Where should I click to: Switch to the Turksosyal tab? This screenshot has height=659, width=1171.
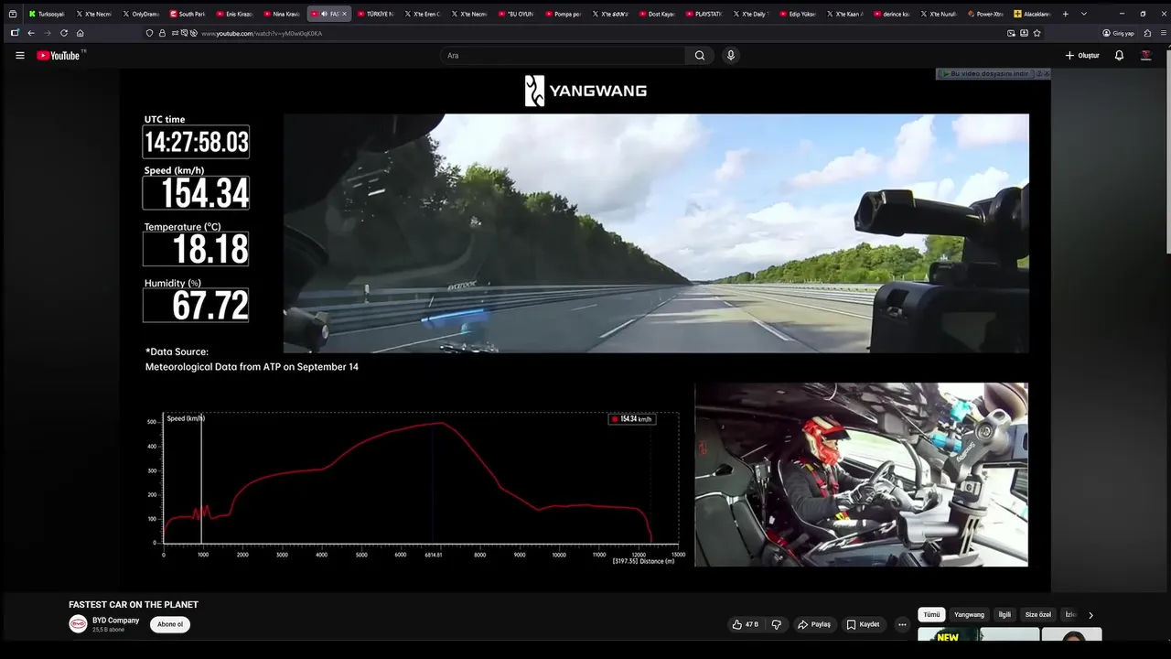pyautogui.click(x=46, y=14)
